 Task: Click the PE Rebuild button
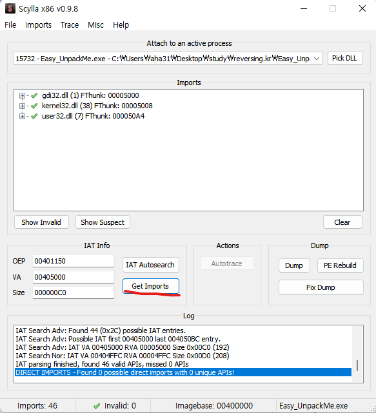tap(340, 265)
